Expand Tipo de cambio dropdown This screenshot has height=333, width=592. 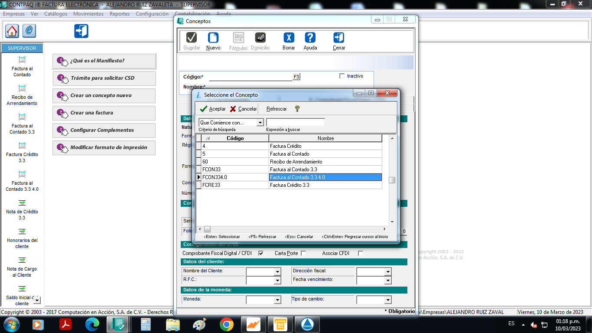(x=388, y=300)
